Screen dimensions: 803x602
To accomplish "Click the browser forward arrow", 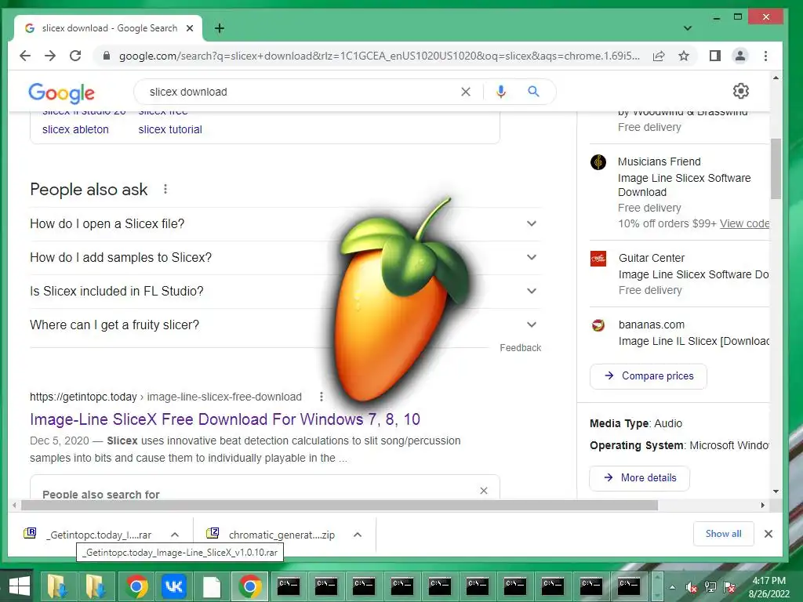I will [50, 56].
